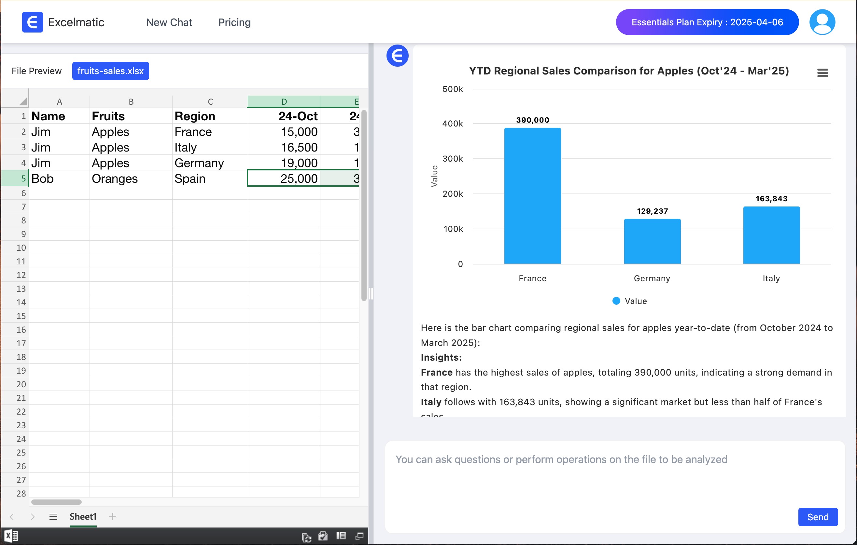
Task: Toggle the Value series legend item
Action: point(630,301)
